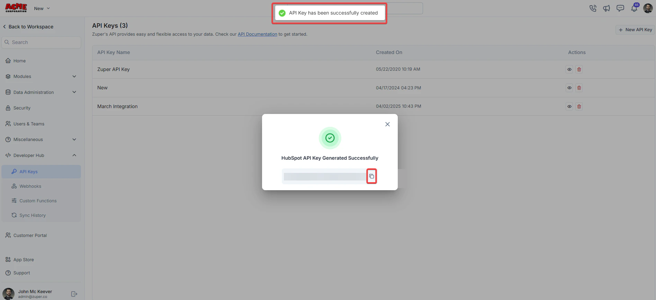Select API Keys in Developer Hub
The height and width of the screenshot is (300, 656).
pyautogui.click(x=41, y=172)
